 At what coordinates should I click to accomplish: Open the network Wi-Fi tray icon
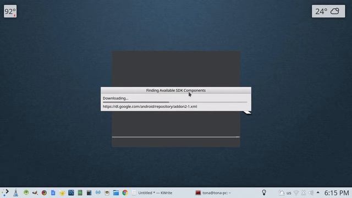(296, 193)
